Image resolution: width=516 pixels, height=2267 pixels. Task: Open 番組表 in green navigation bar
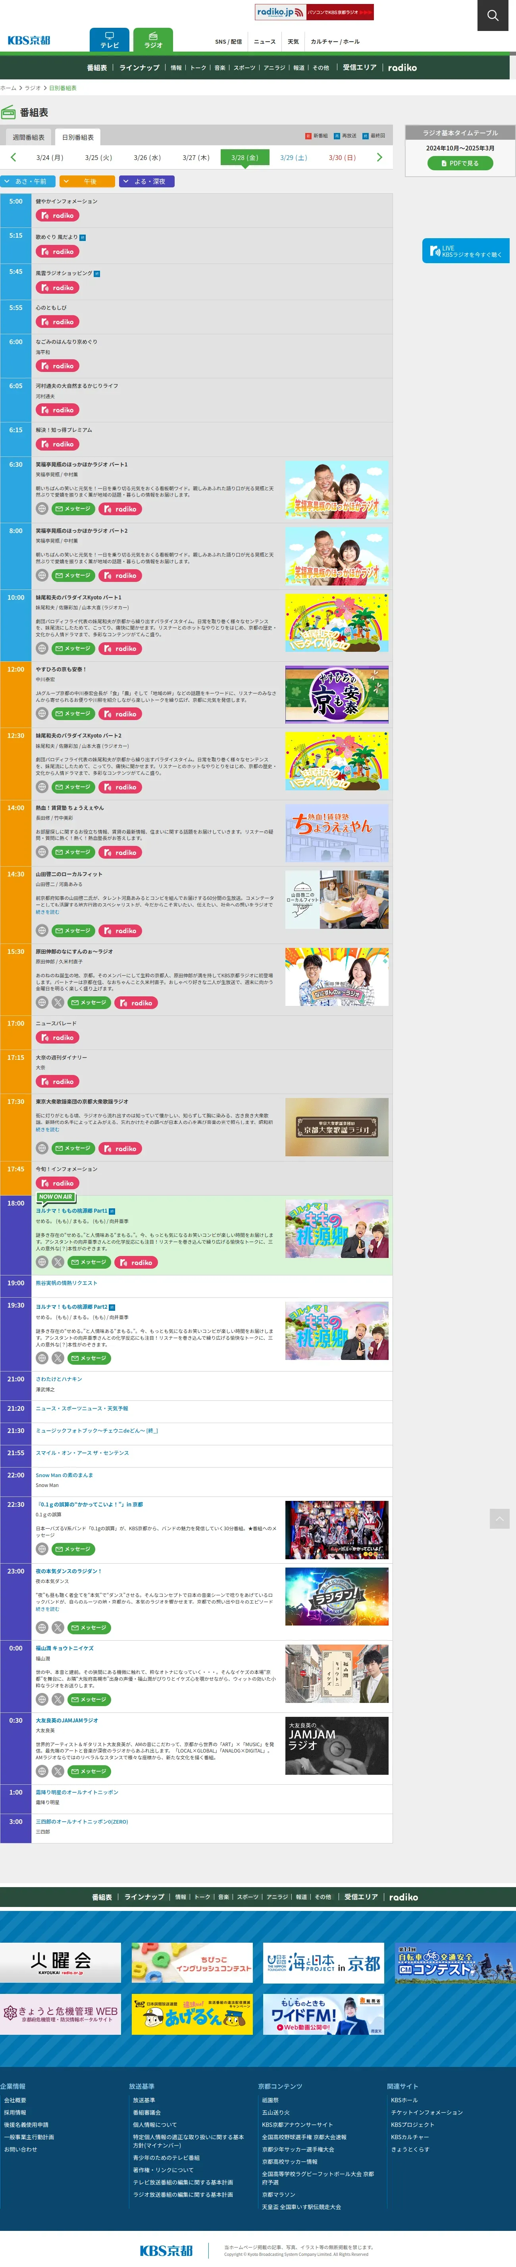97,68
